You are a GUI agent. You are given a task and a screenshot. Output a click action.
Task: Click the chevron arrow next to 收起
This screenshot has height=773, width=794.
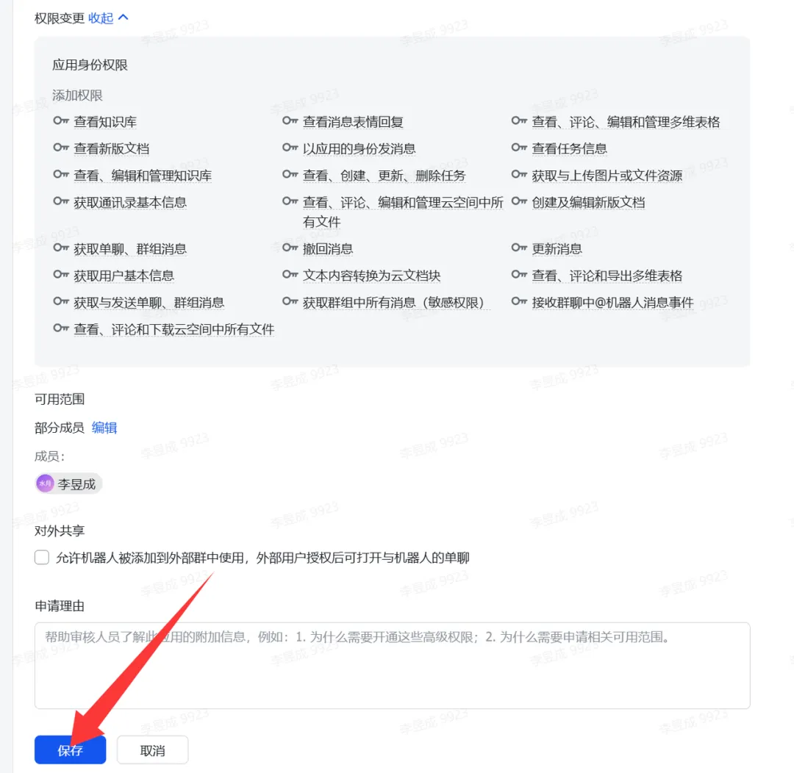pos(123,18)
